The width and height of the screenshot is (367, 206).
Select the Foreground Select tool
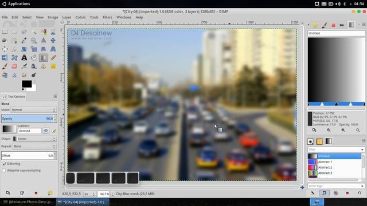5,41
